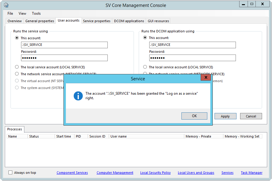Open the Component Services link
Viewport: 272px width, 181px height.
click(x=72, y=173)
